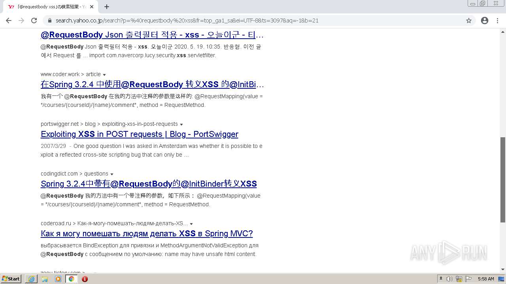Screen dimensions: 506x284
Task: Click the portswigger.net blog breadcrumb text
Action: [109, 124]
